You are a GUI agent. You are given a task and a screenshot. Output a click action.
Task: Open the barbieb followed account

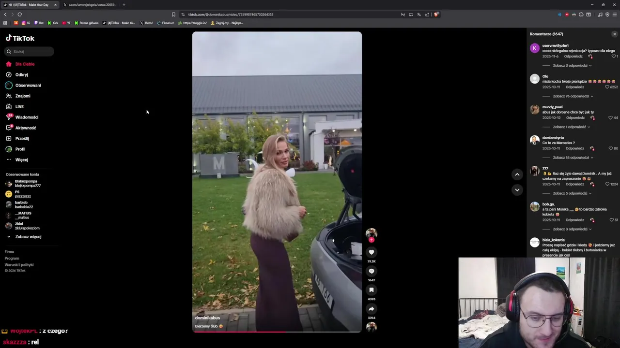19,204
